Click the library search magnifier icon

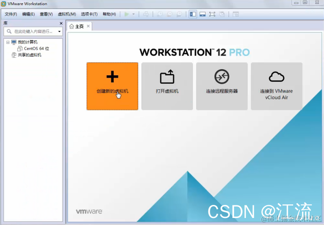pos(9,31)
